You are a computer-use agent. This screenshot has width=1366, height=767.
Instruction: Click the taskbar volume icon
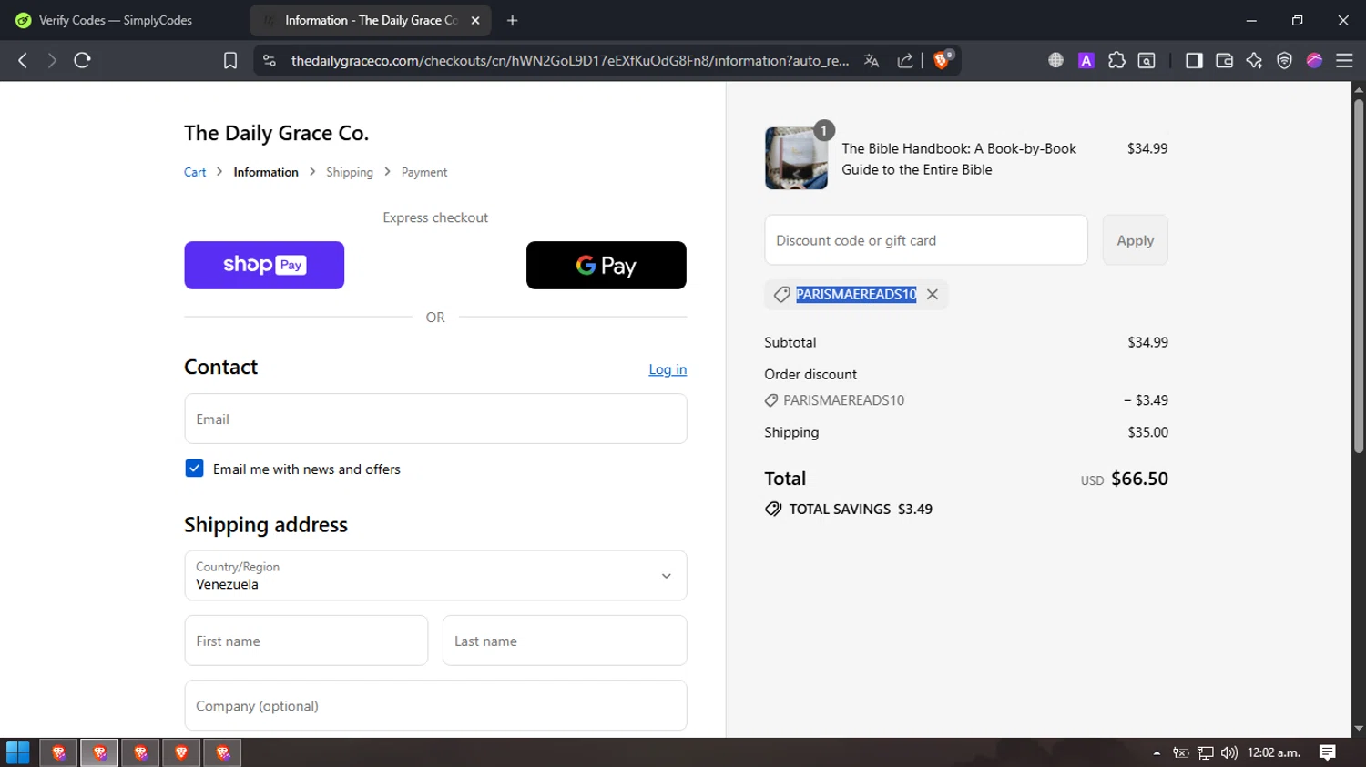[x=1229, y=752]
